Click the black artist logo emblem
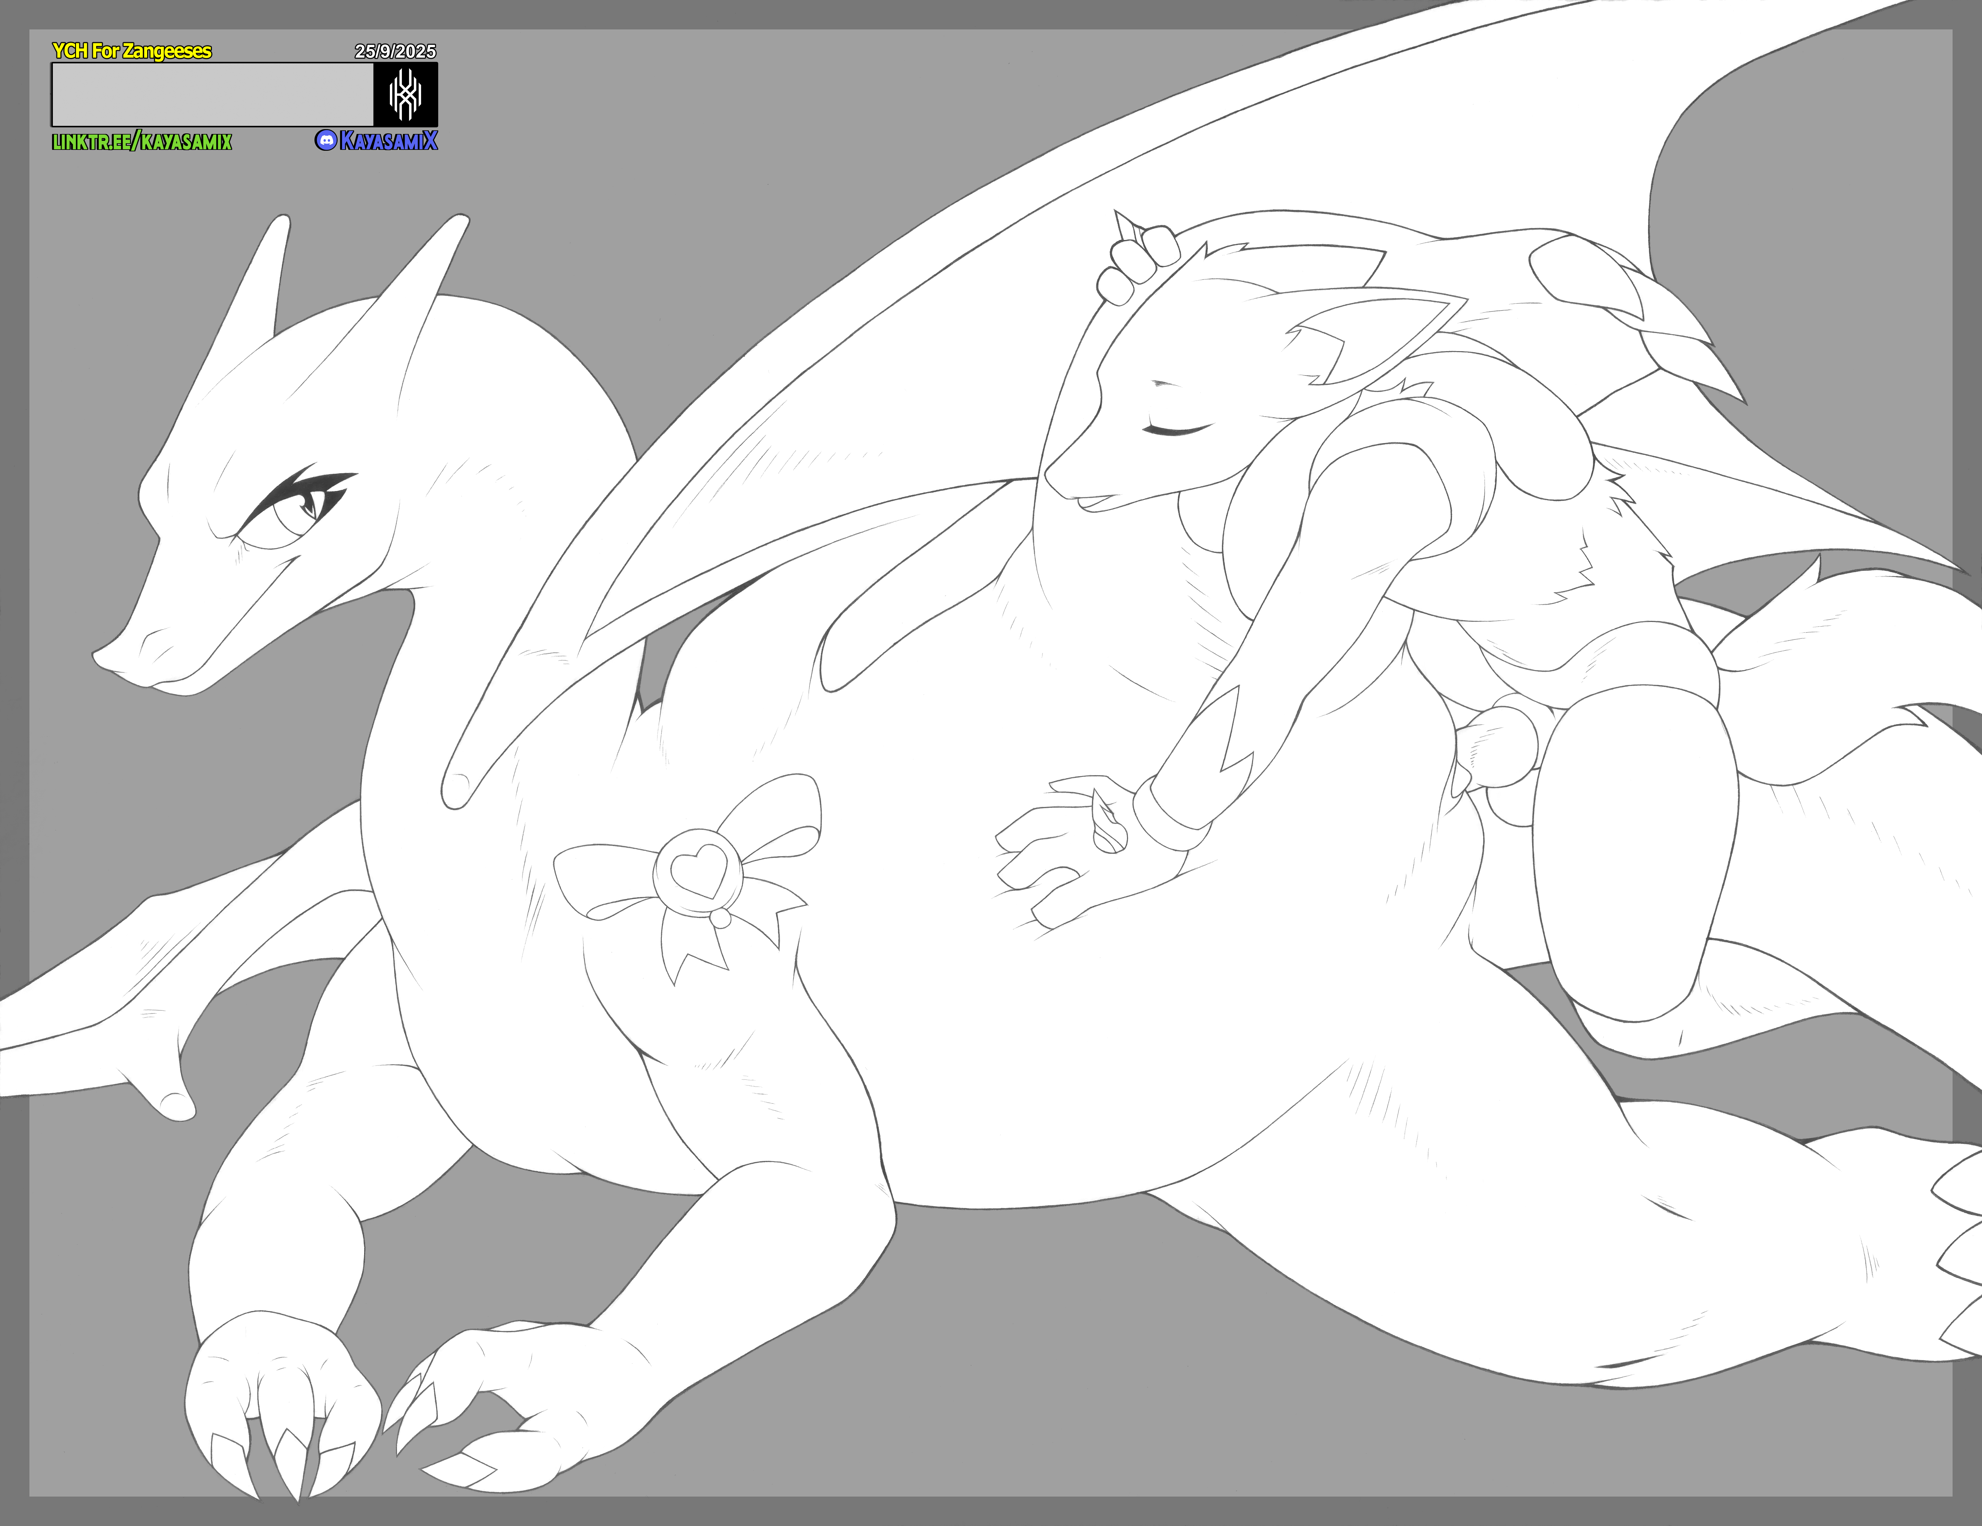This screenshot has height=1526, width=1982. coord(406,94)
